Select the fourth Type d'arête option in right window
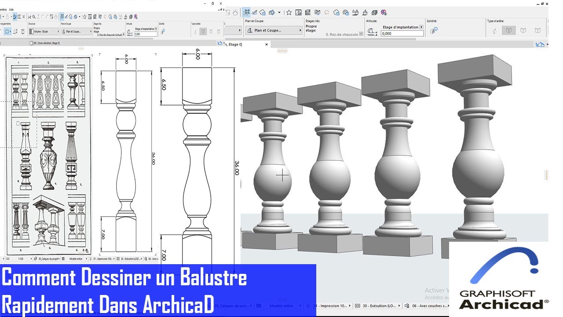Viewport: 563px width, 317px height. coord(537,30)
